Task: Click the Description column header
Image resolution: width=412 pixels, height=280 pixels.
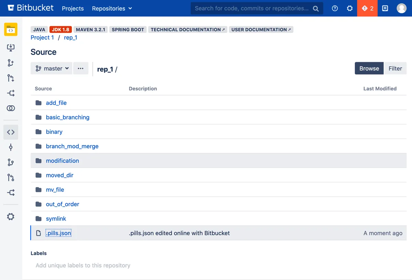Action: coord(143,89)
